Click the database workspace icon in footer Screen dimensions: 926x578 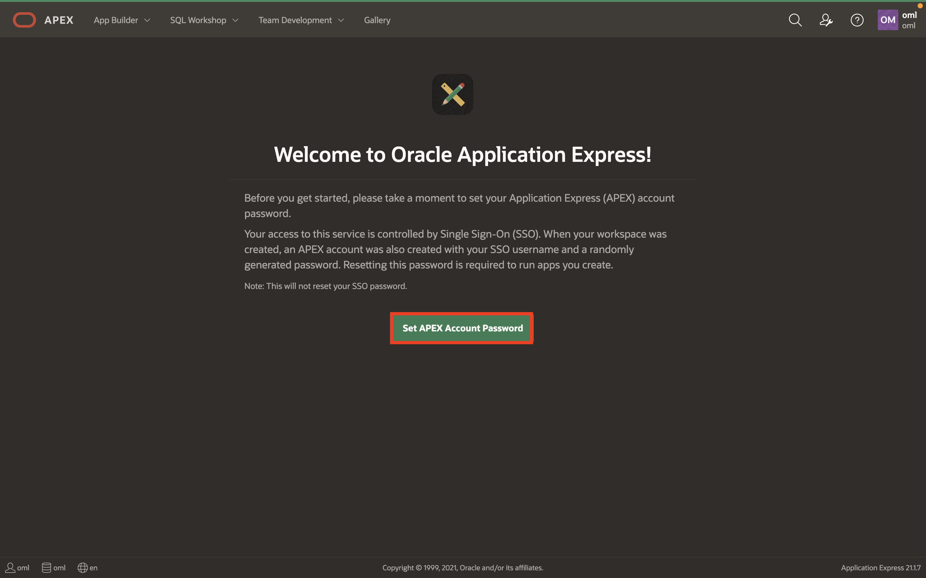pyautogui.click(x=46, y=568)
